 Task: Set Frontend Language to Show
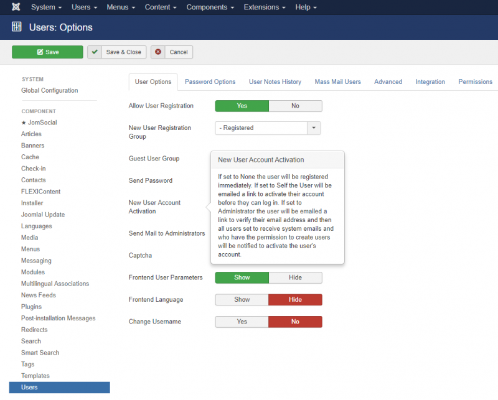point(242,300)
